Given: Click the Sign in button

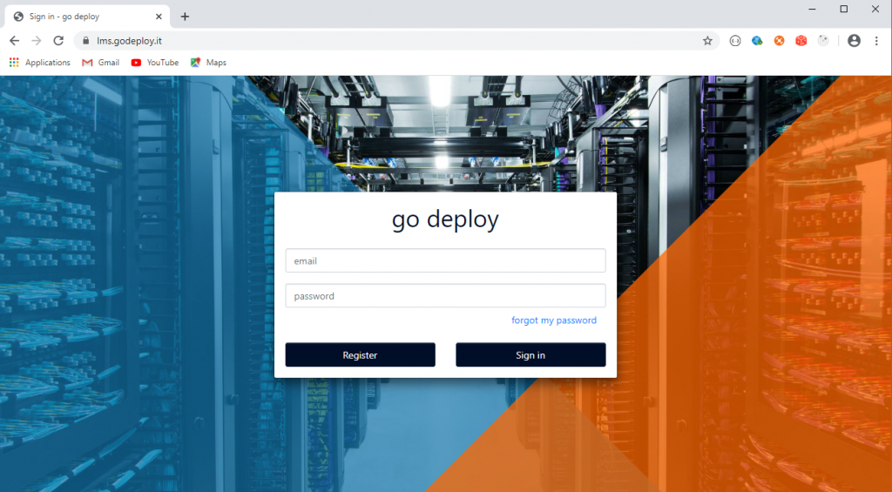Looking at the screenshot, I should pos(530,355).
